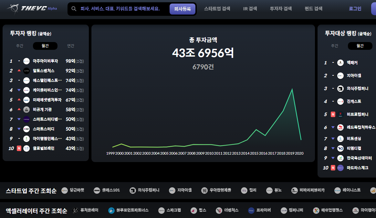The width and height of the screenshot is (376, 218).
Task: Click the 2019 peak on investment chart
Action: (292, 89)
